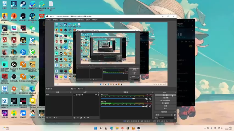The image size is (234, 131).
Task: Select the display capture source row
Action: tap(86, 95)
